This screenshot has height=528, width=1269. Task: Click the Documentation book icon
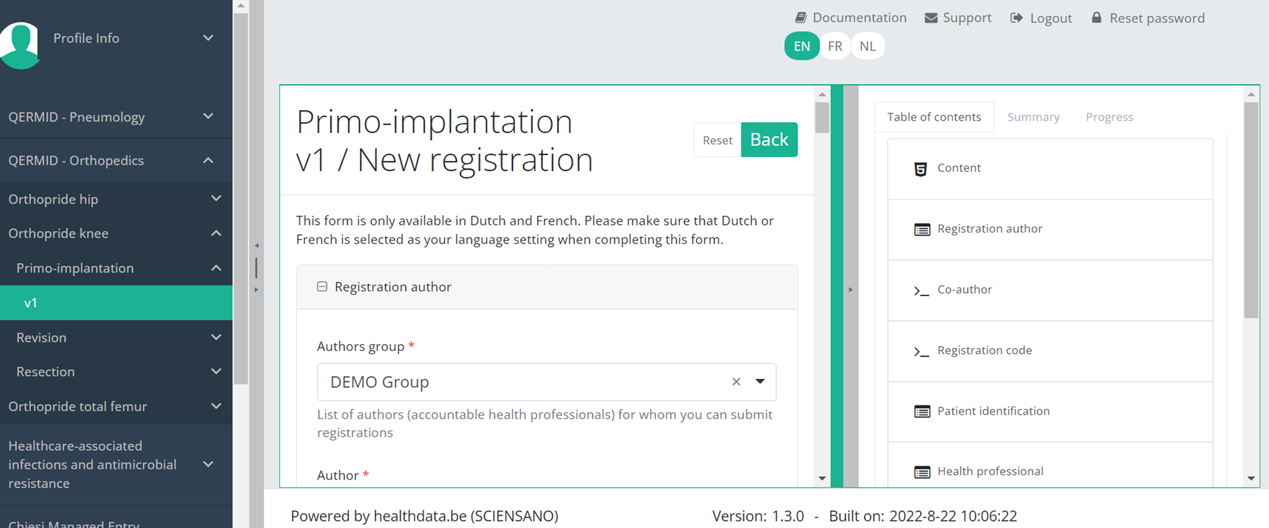click(800, 18)
